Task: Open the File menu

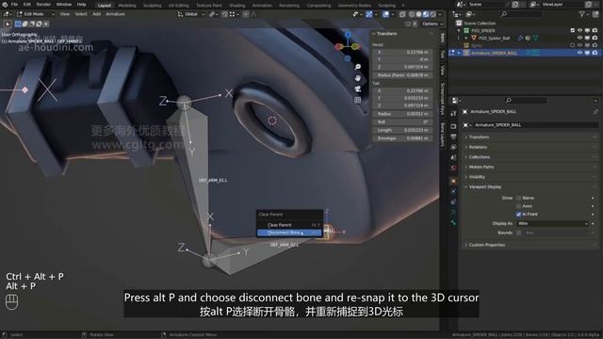Action: coord(14,5)
